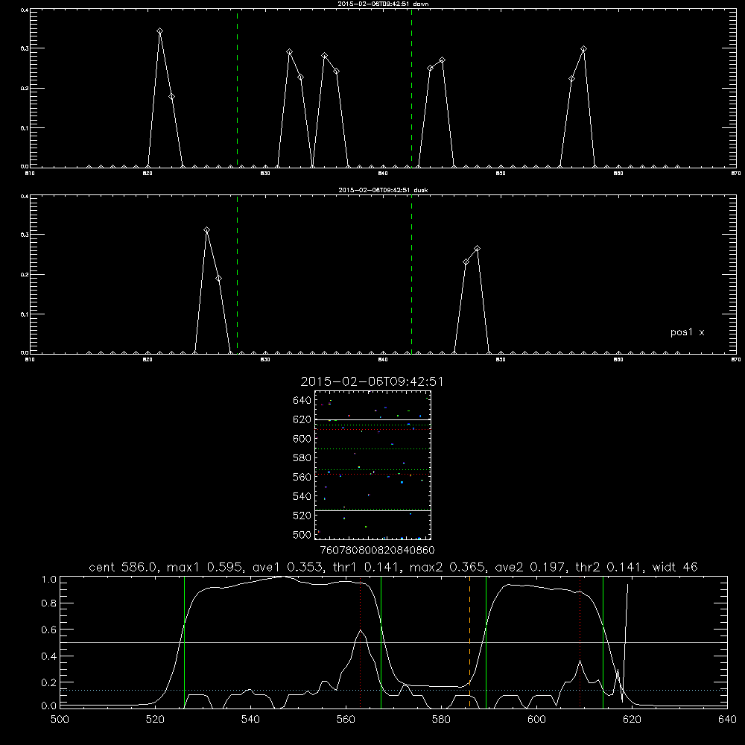Click the red dotted line at the 0.595 peak

(x=360, y=641)
